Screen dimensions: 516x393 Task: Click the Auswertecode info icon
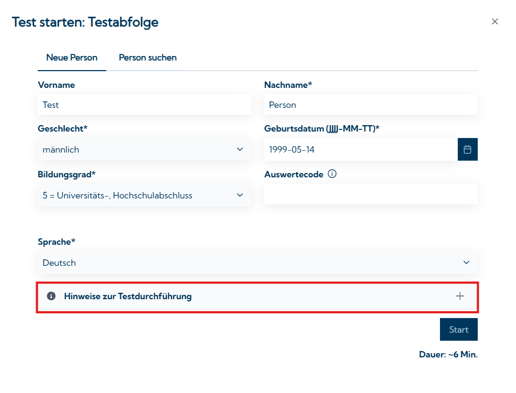332,174
